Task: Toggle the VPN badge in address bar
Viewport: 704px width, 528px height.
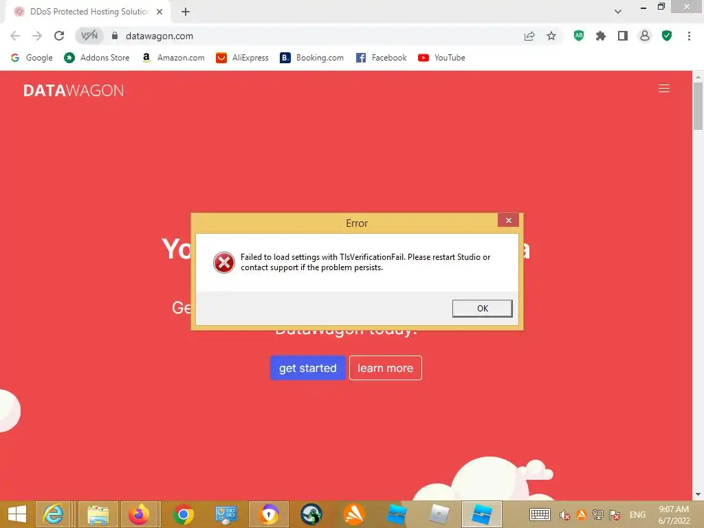Action: click(89, 36)
